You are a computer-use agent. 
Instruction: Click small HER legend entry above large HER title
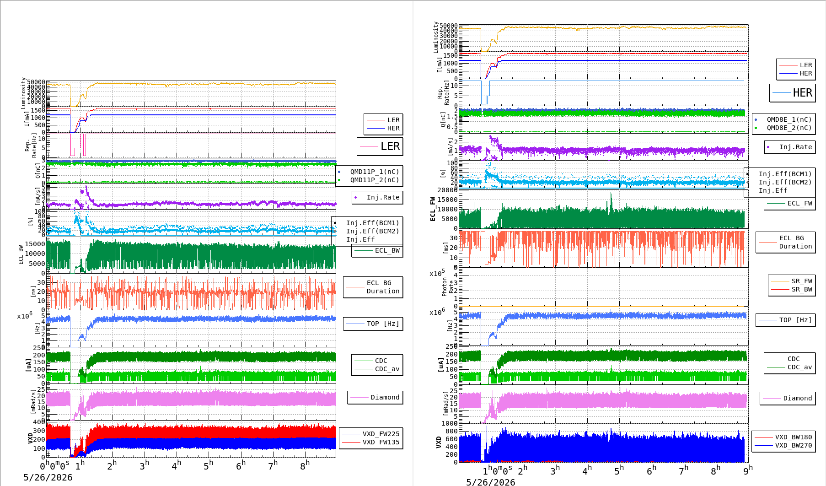(806, 73)
